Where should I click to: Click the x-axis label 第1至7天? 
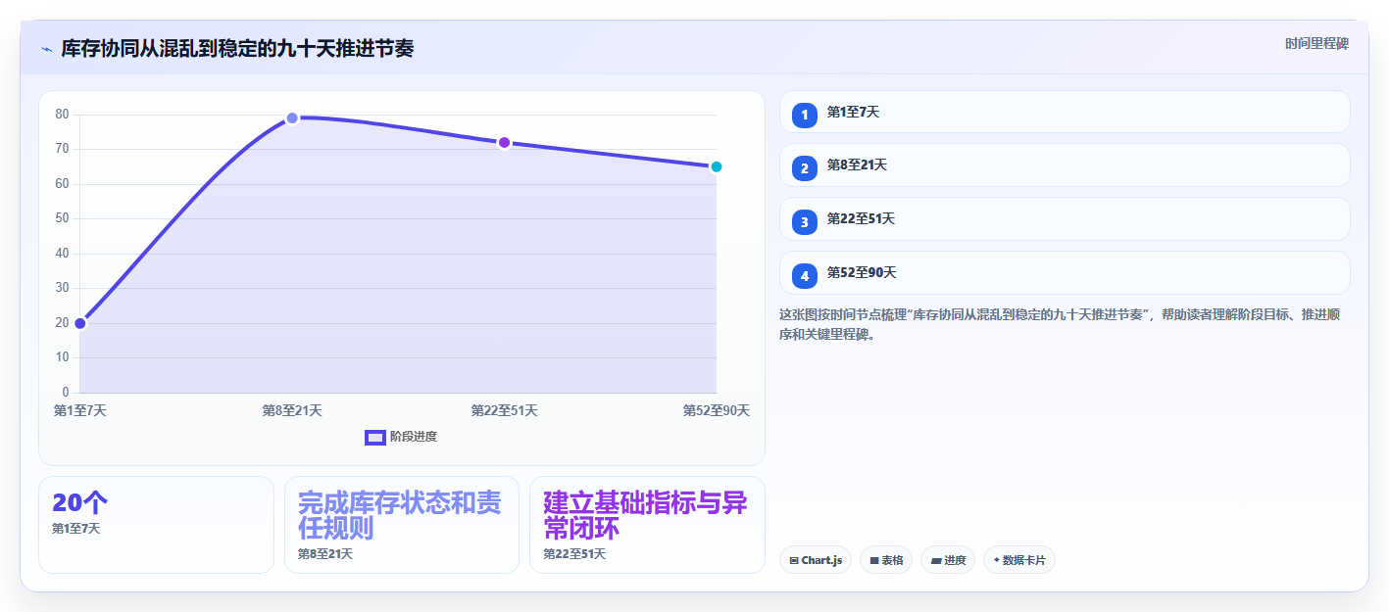pos(80,411)
